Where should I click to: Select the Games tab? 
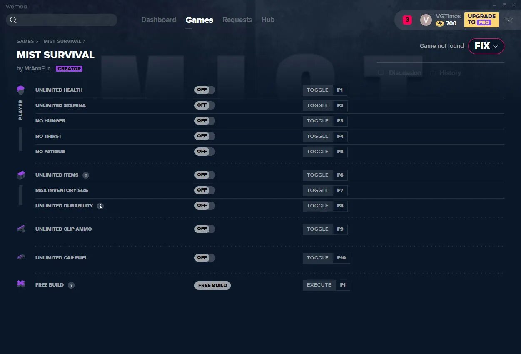pyautogui.click(x=199, y=20)
